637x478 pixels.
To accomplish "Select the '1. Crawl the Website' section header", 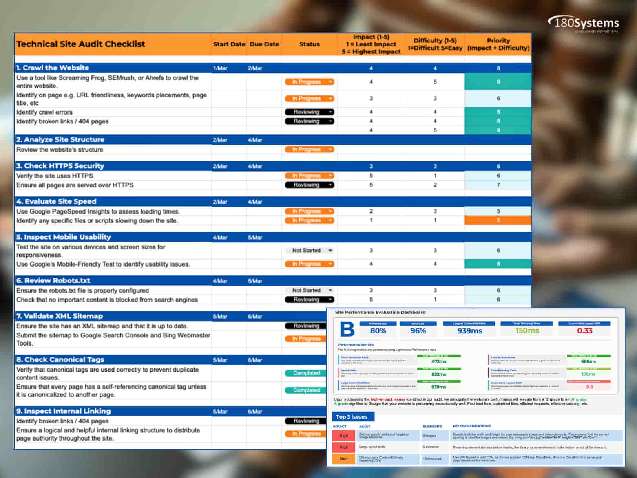I will tap(53, 68).
